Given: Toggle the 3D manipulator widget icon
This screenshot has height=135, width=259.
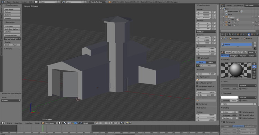Looking at the screenshot, I should click(73, 123).
